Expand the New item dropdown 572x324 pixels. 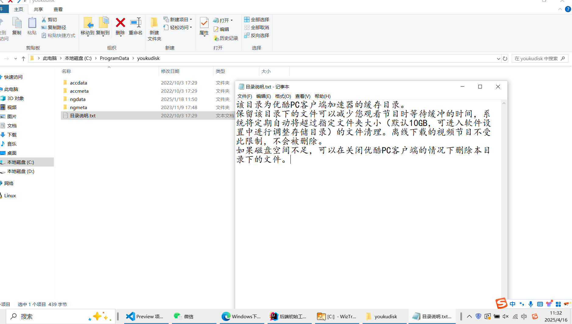point(178,19)
